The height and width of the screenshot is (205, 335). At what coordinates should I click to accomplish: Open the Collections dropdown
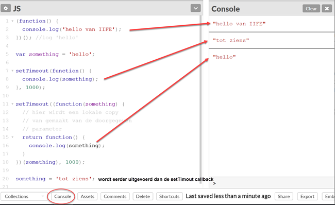coord(24,196)
